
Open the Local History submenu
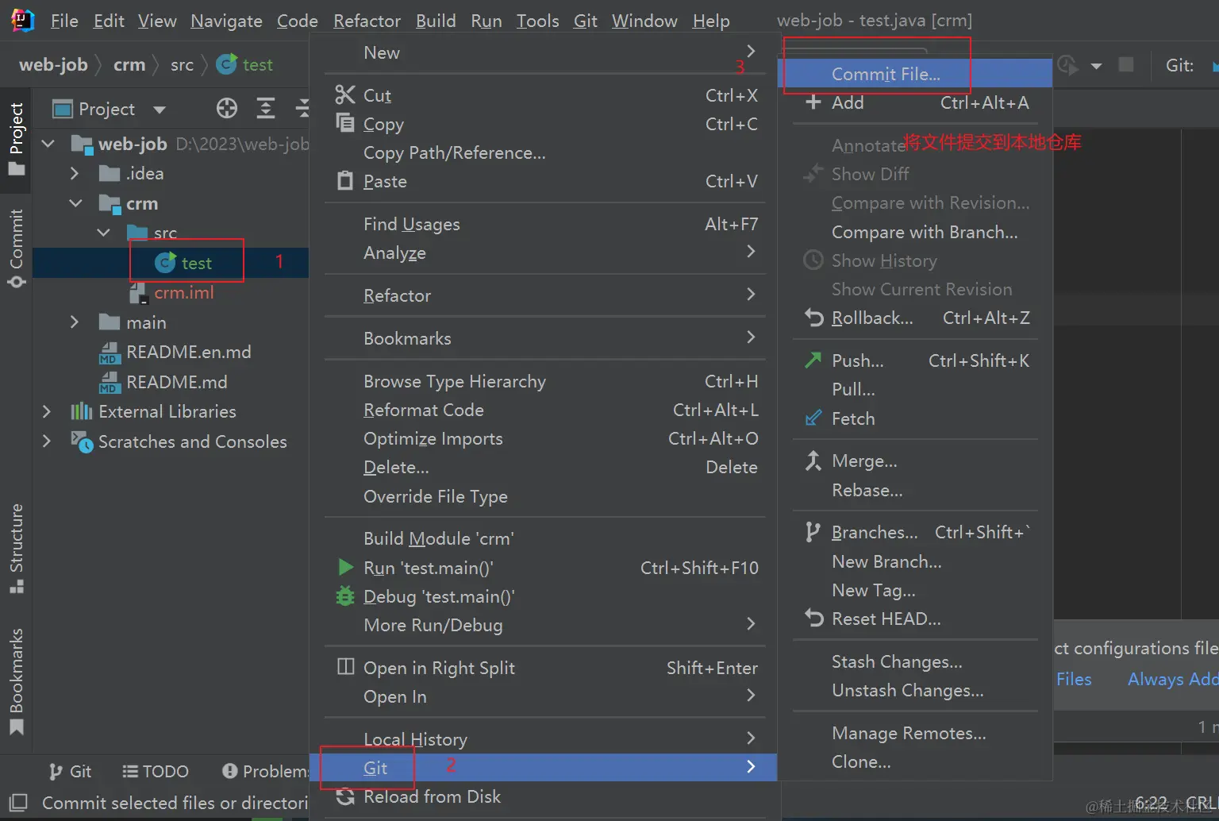point(544,739)
